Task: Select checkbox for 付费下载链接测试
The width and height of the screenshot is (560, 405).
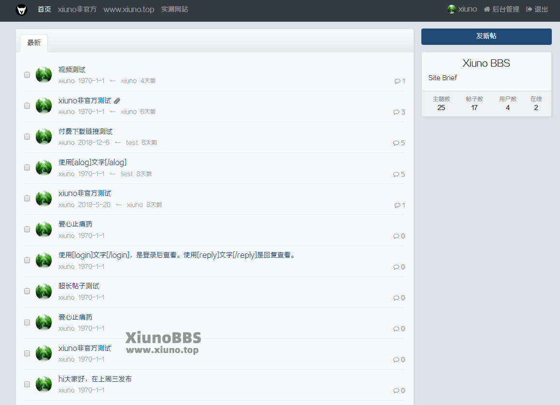Action: pyautogui.click(x=27, y=137)
